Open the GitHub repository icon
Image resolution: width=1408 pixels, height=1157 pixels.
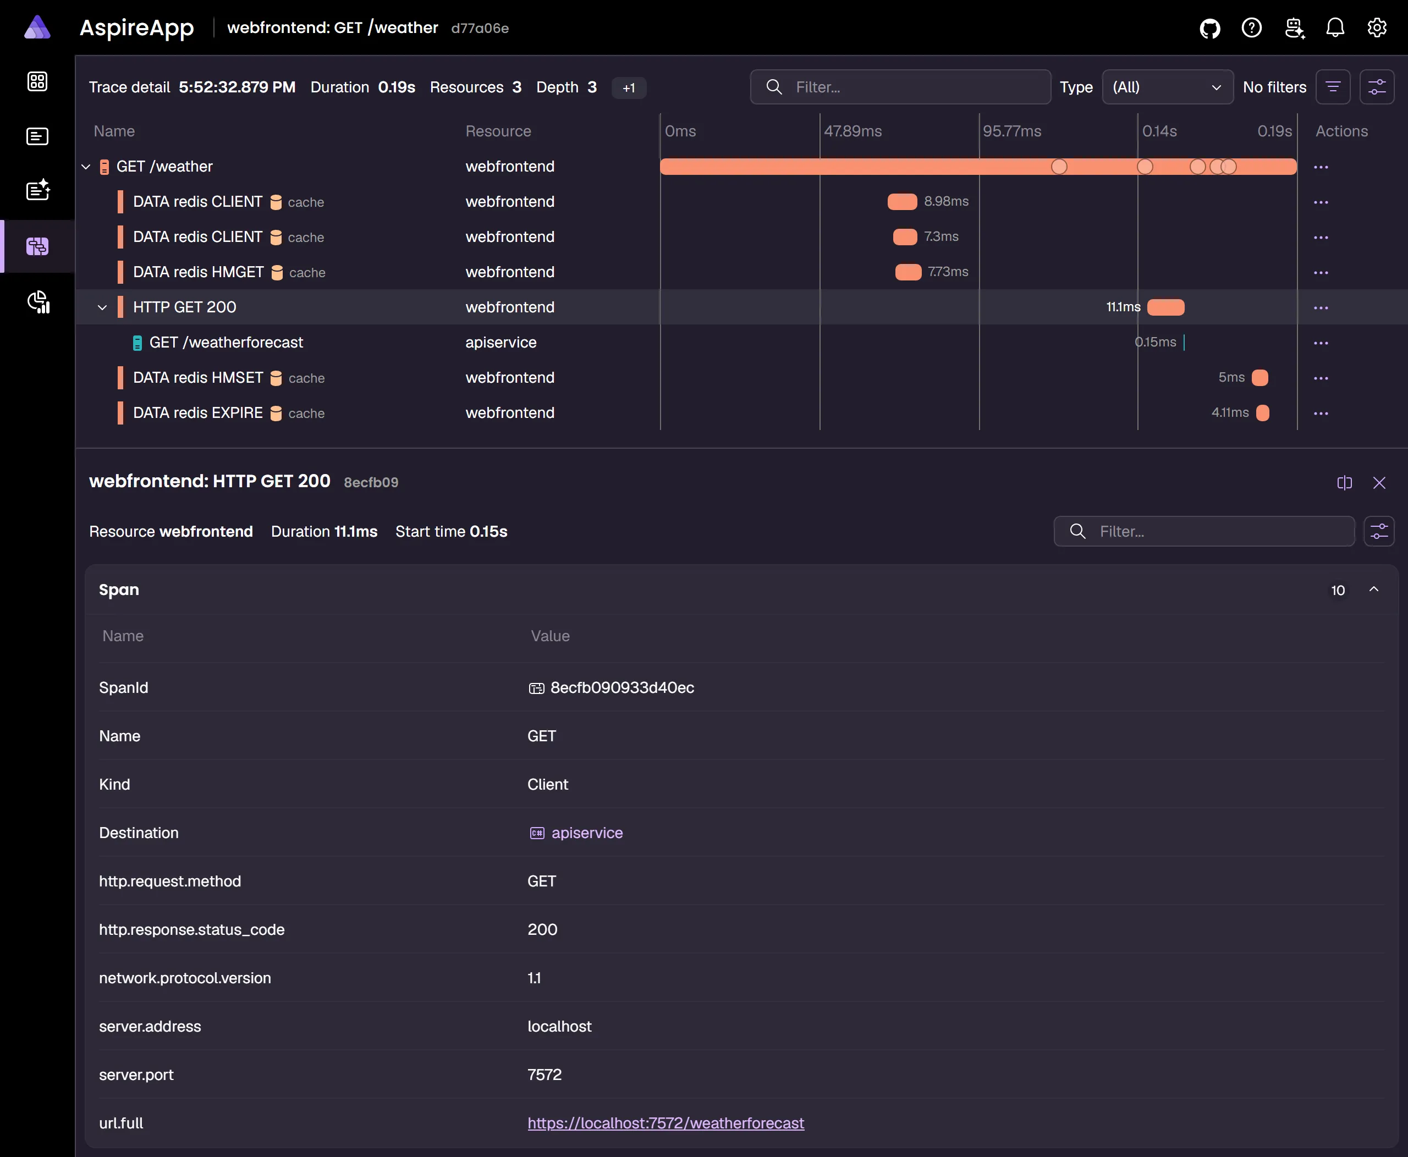pos(1210,29)
